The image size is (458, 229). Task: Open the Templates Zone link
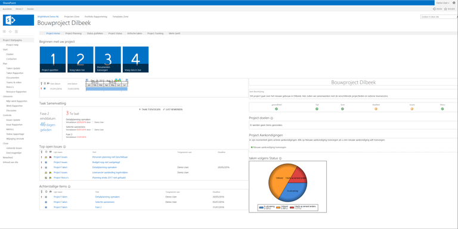(120, 17)
